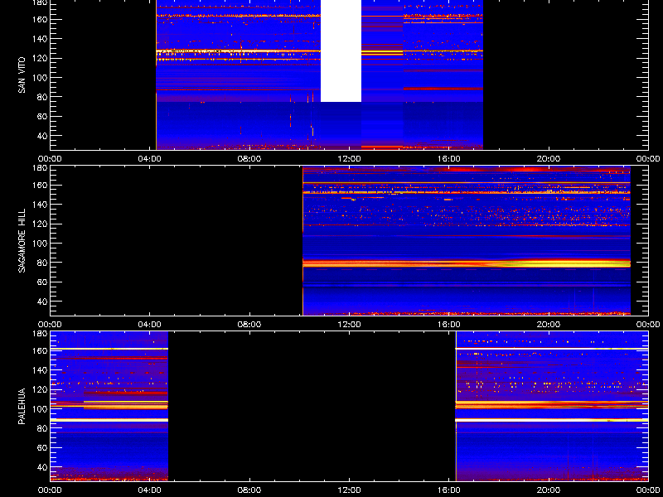Click the 180 frequency tick label of Sagamore Hill panel
The height and width of the screenshot is (497, 663).
(x=40, y=168)
